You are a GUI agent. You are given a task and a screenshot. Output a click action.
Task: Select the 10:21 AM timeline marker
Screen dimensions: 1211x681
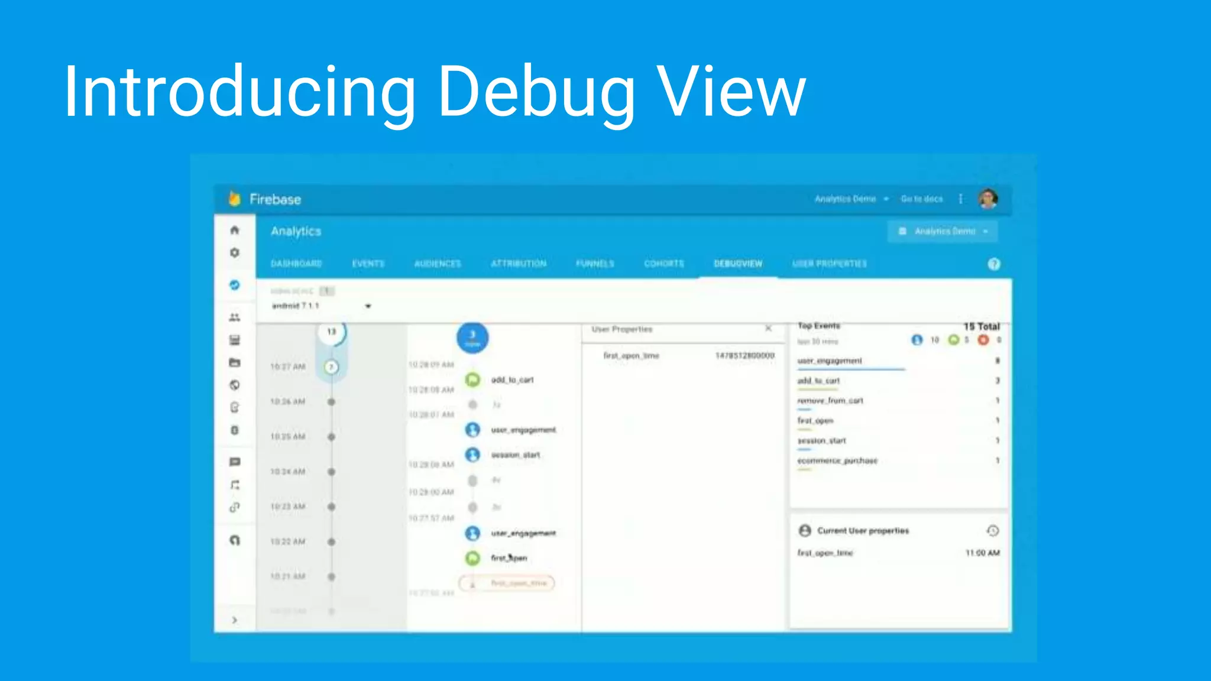pos(331,576)
